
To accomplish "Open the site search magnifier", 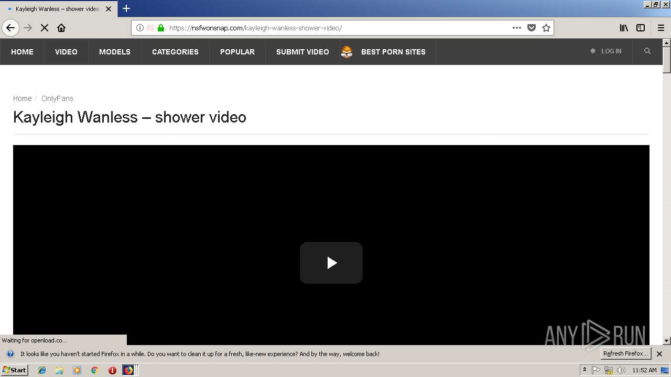I will pyautogui.click(x=647, y=51).
